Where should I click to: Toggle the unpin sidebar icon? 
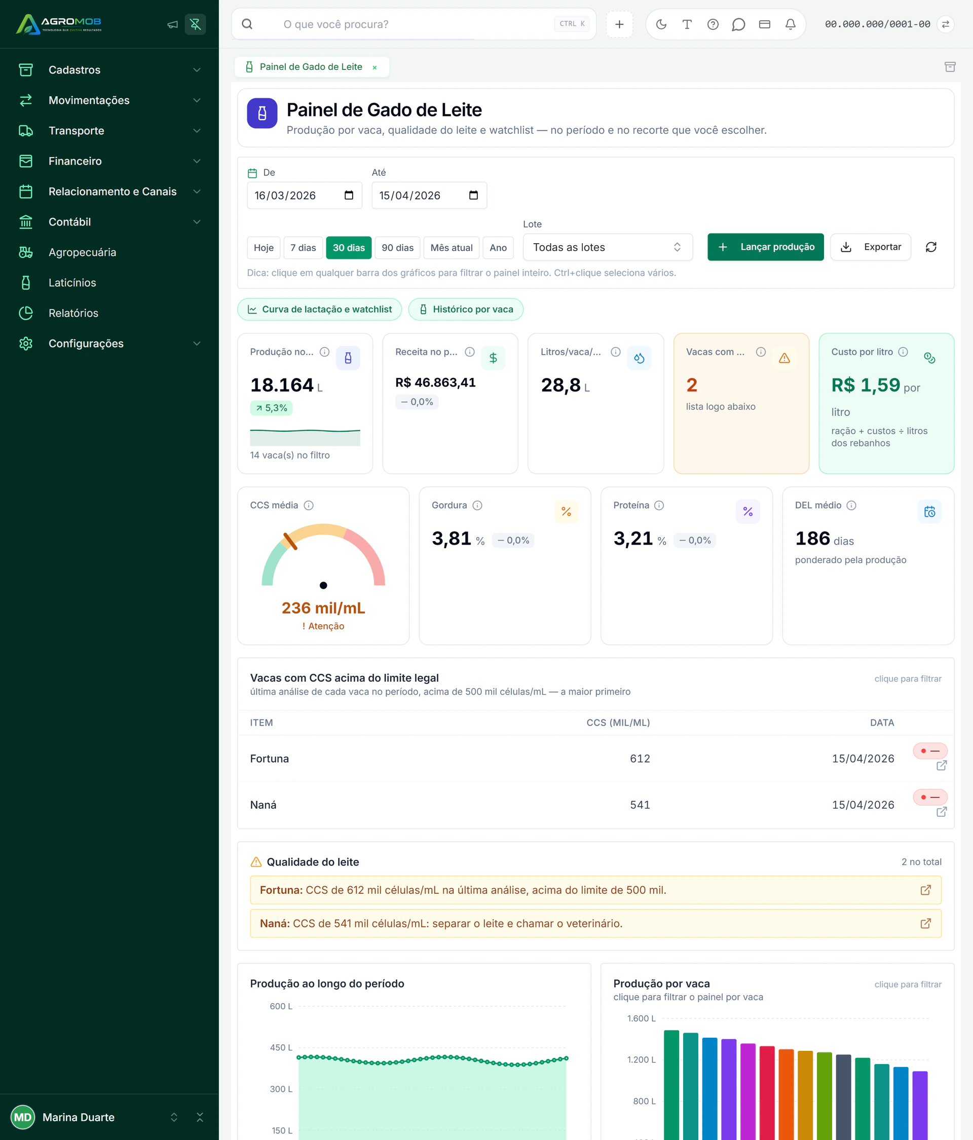[196, 24]
